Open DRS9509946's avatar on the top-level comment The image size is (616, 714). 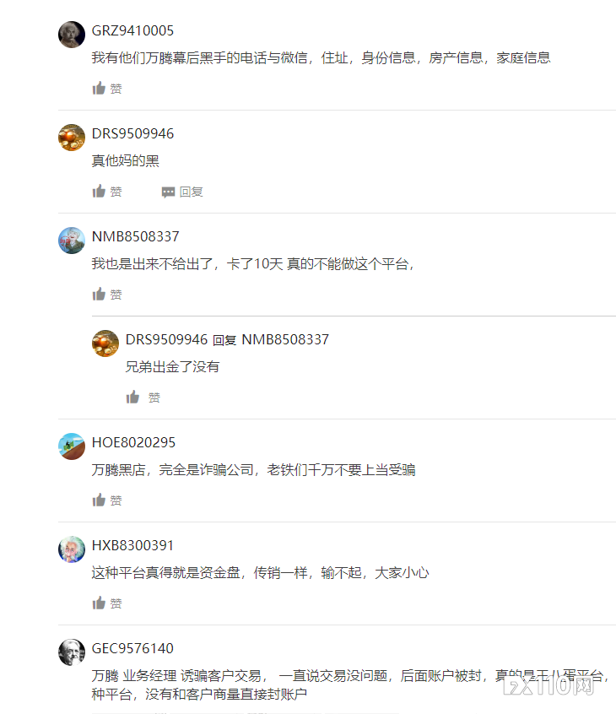(72, 137)
